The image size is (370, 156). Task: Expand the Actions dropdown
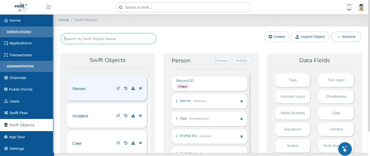[346, 37]
